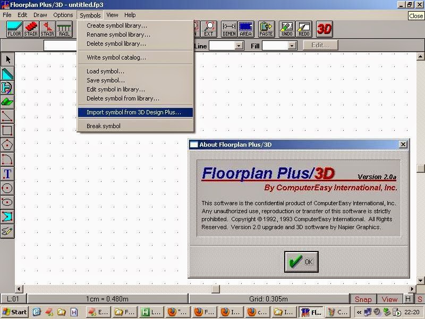Open the Line style dropdown
Viewport: 425px width, 319px height.
pos(239,46)
